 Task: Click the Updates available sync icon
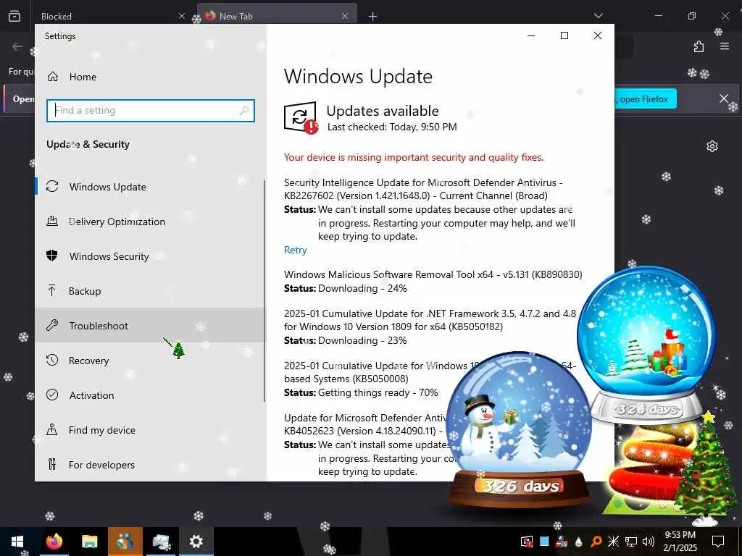301,117
